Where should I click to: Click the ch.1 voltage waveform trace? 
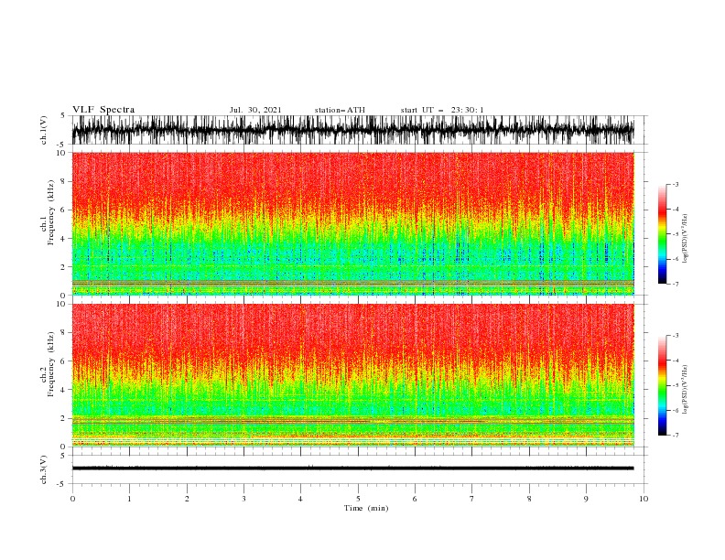point(352,130)
